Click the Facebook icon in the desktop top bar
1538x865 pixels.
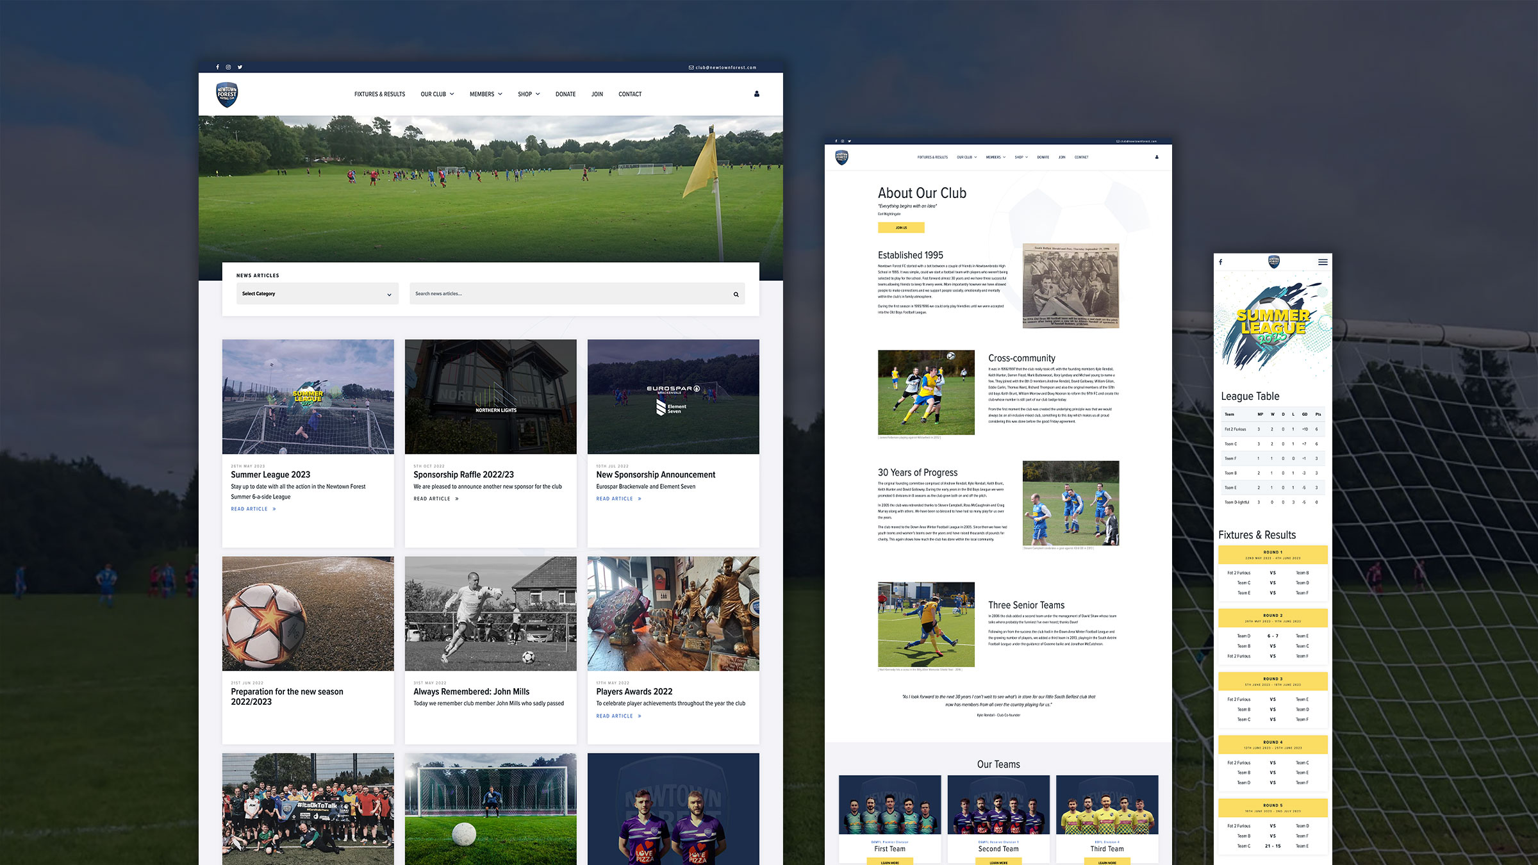point(217,67)
